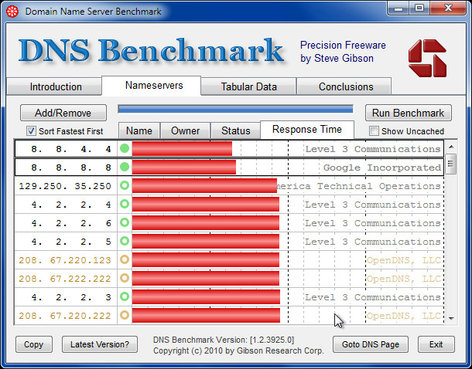Start the Run Benchmark button
This screenshot has height=369, width=472.
pyautogui.click(x=409, y=113)
